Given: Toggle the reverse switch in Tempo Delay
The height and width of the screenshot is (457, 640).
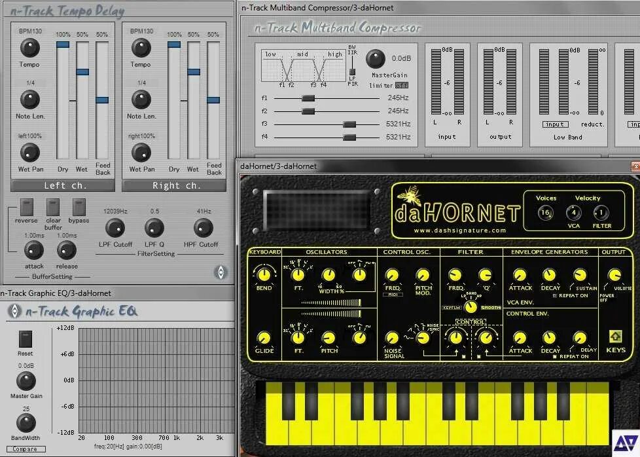Looking at the screenshot, I should point(27,208).
